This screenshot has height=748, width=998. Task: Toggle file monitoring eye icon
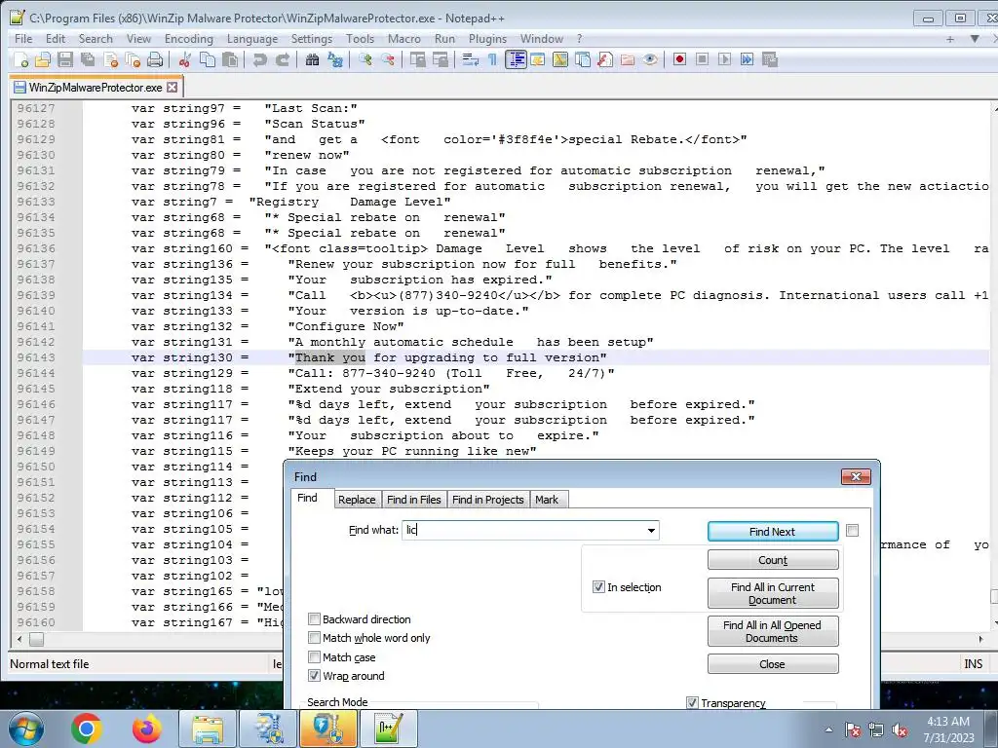click(x=650, y=59)
